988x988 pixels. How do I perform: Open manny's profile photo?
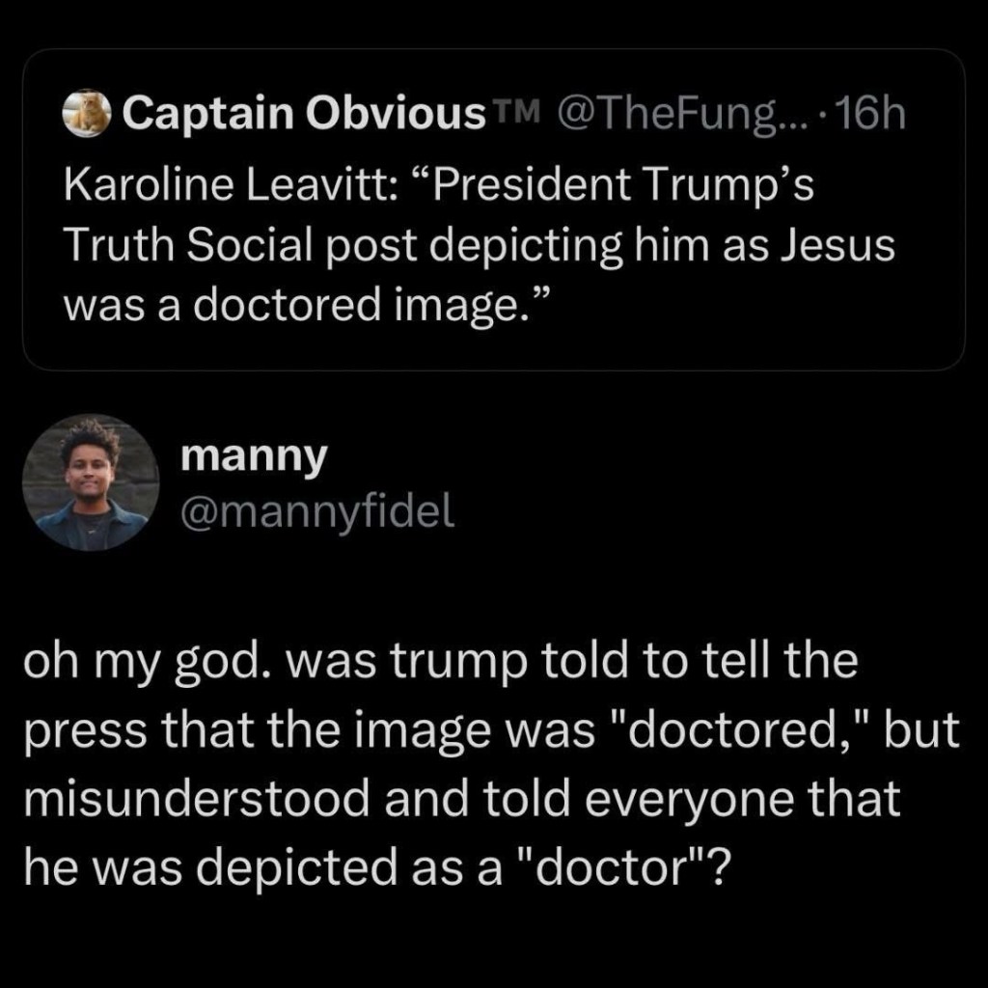tap(92, 482)
